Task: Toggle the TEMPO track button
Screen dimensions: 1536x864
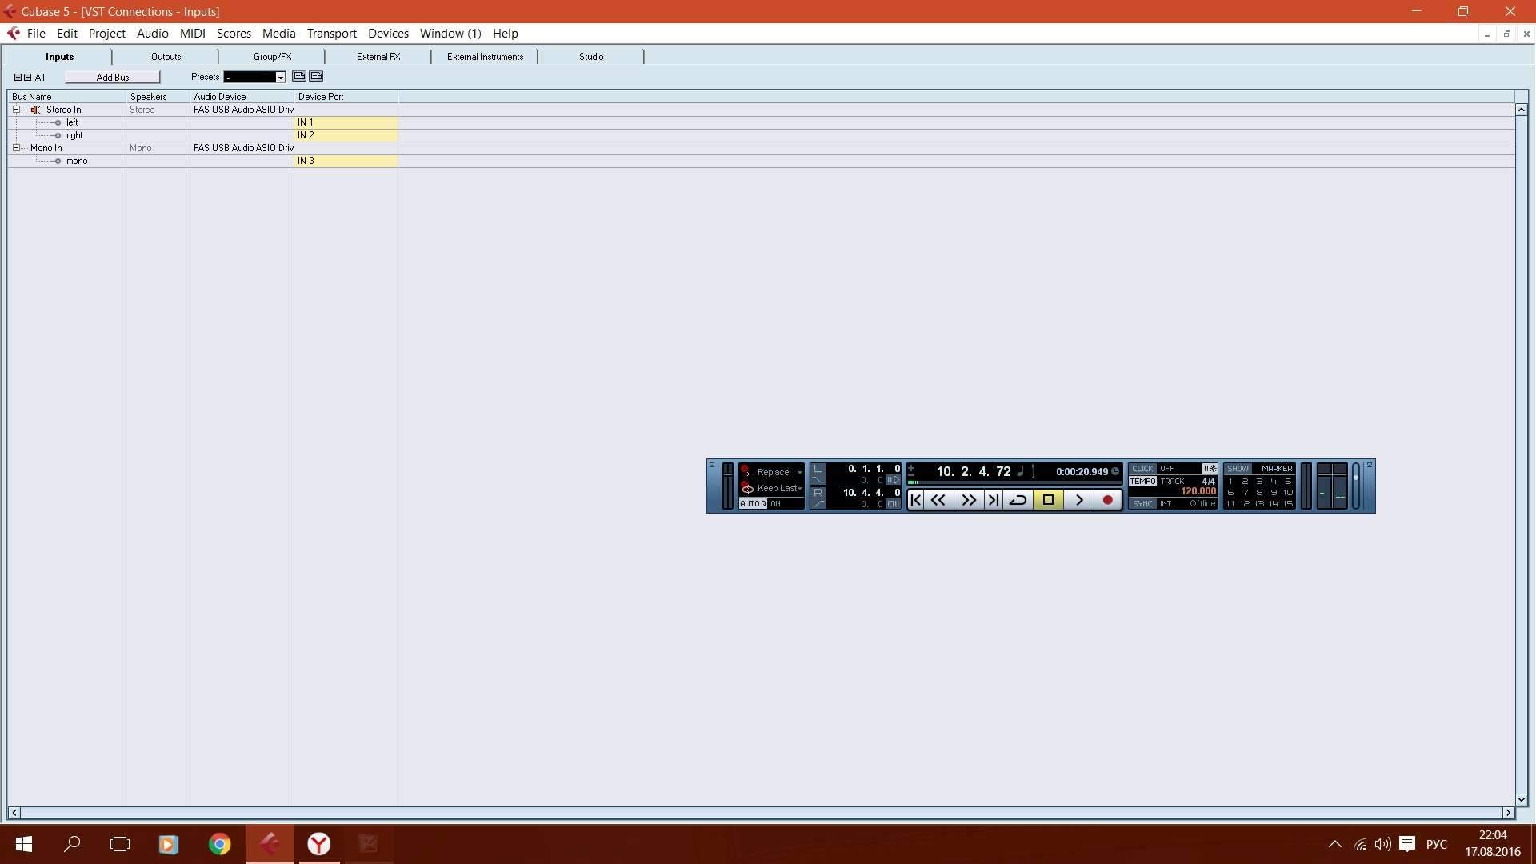Action: pyautogui.click(x=1142, y=482)
